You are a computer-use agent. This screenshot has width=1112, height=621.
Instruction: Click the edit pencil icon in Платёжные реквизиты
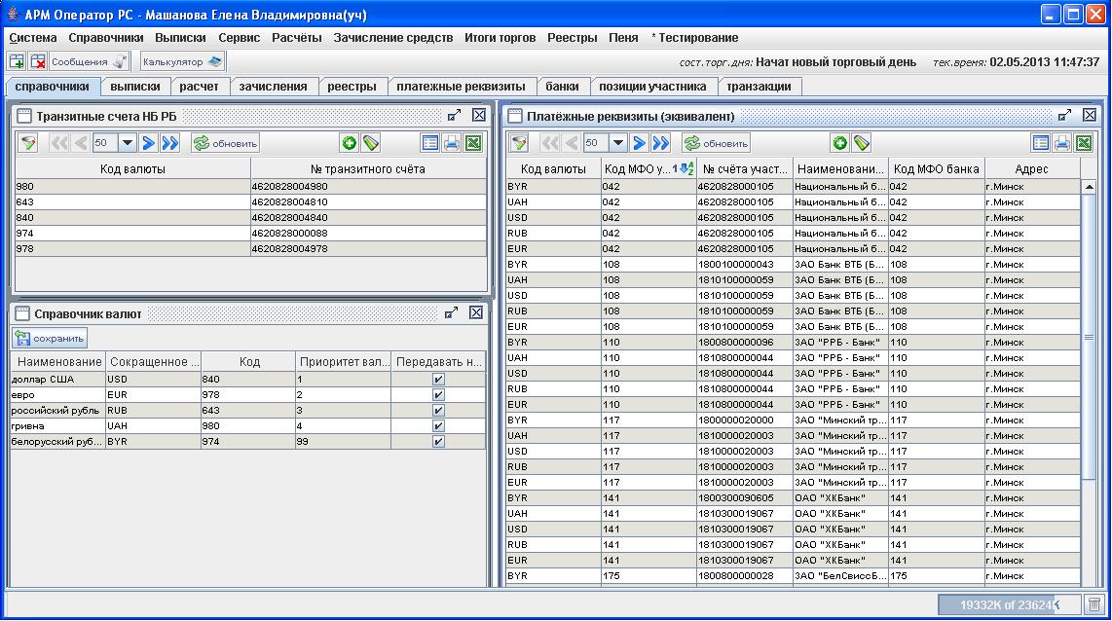861,143
